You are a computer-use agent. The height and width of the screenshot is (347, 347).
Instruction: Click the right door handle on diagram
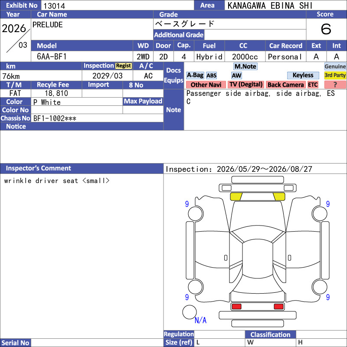[289, 258]
